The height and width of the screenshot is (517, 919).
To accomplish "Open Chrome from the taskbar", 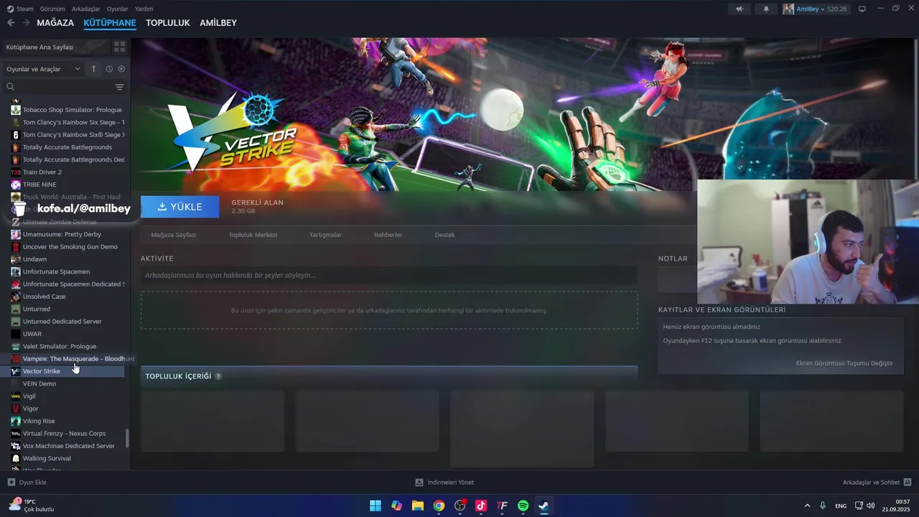I will pos(439,506).
